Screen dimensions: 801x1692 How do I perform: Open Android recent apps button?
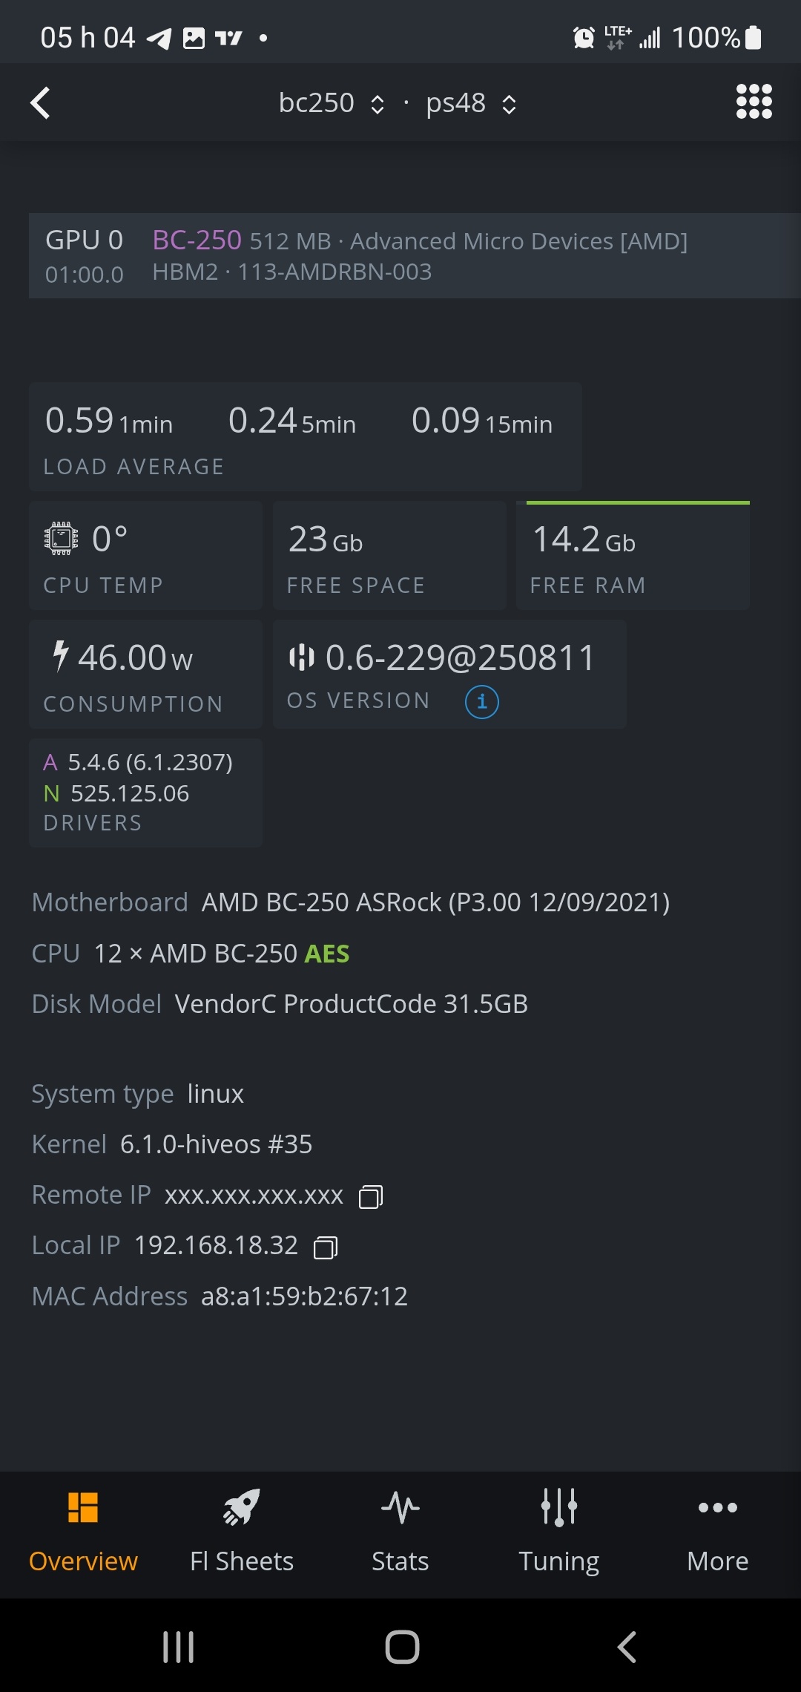[x=179, y=1647]
